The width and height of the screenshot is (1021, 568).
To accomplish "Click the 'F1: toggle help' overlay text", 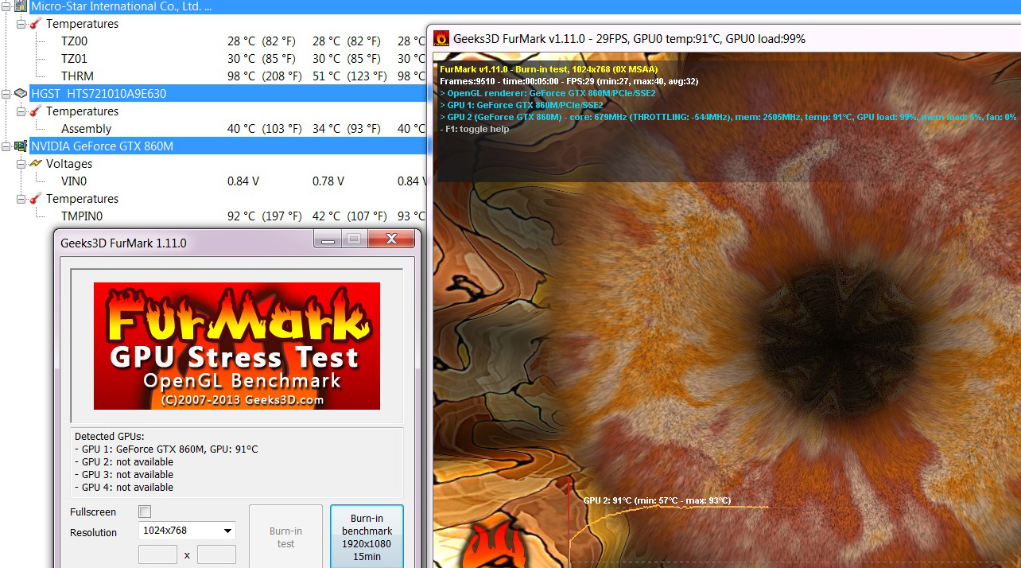I will (475, 129).
